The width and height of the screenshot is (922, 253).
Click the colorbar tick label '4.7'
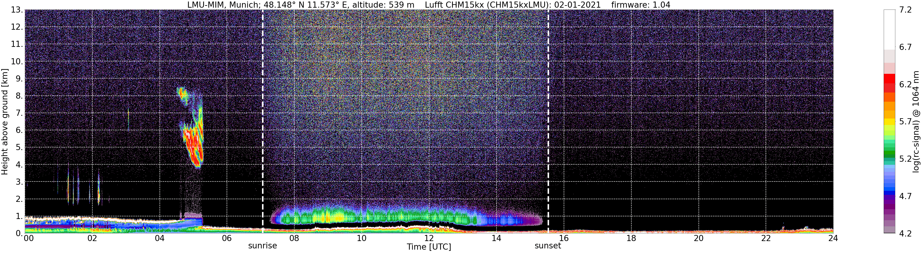pos(905,196)
